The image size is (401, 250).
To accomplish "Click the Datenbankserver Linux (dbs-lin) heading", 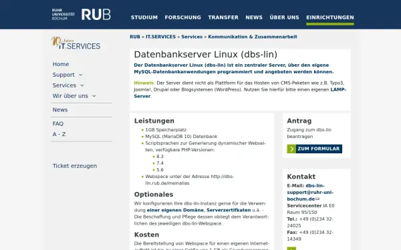I will (206, 55).
